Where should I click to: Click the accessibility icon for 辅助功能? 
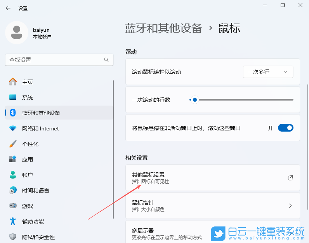(x=13, y=221)
